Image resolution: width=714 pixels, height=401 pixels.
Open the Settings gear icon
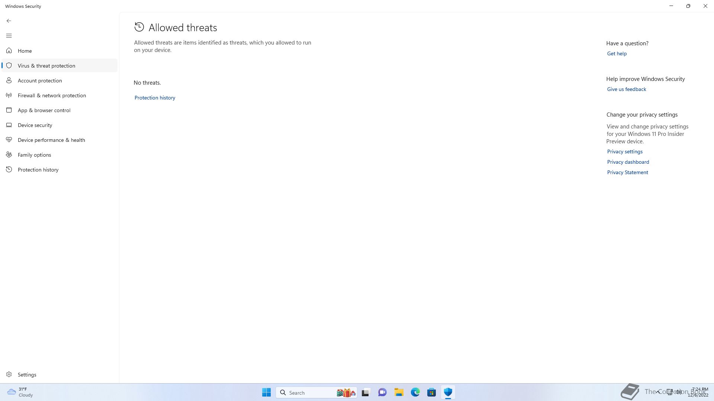9,374
